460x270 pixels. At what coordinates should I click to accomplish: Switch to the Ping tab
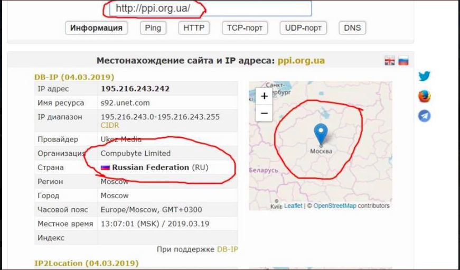[153, 28]
